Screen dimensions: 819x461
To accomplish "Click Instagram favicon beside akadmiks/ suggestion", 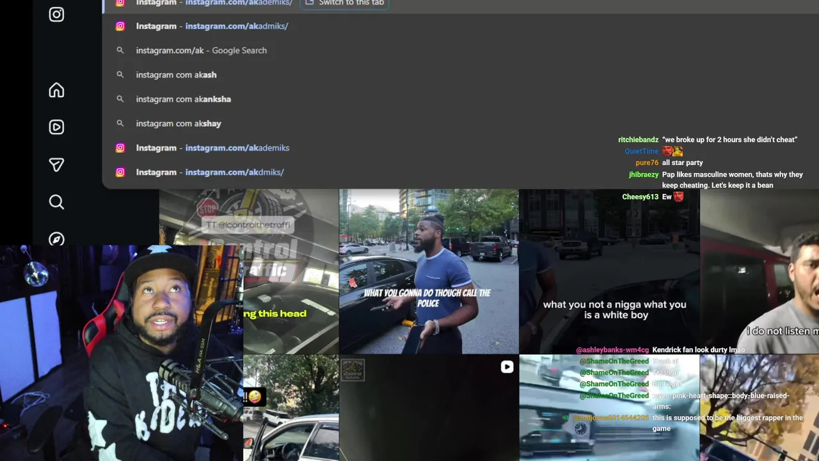I will 120,26.
